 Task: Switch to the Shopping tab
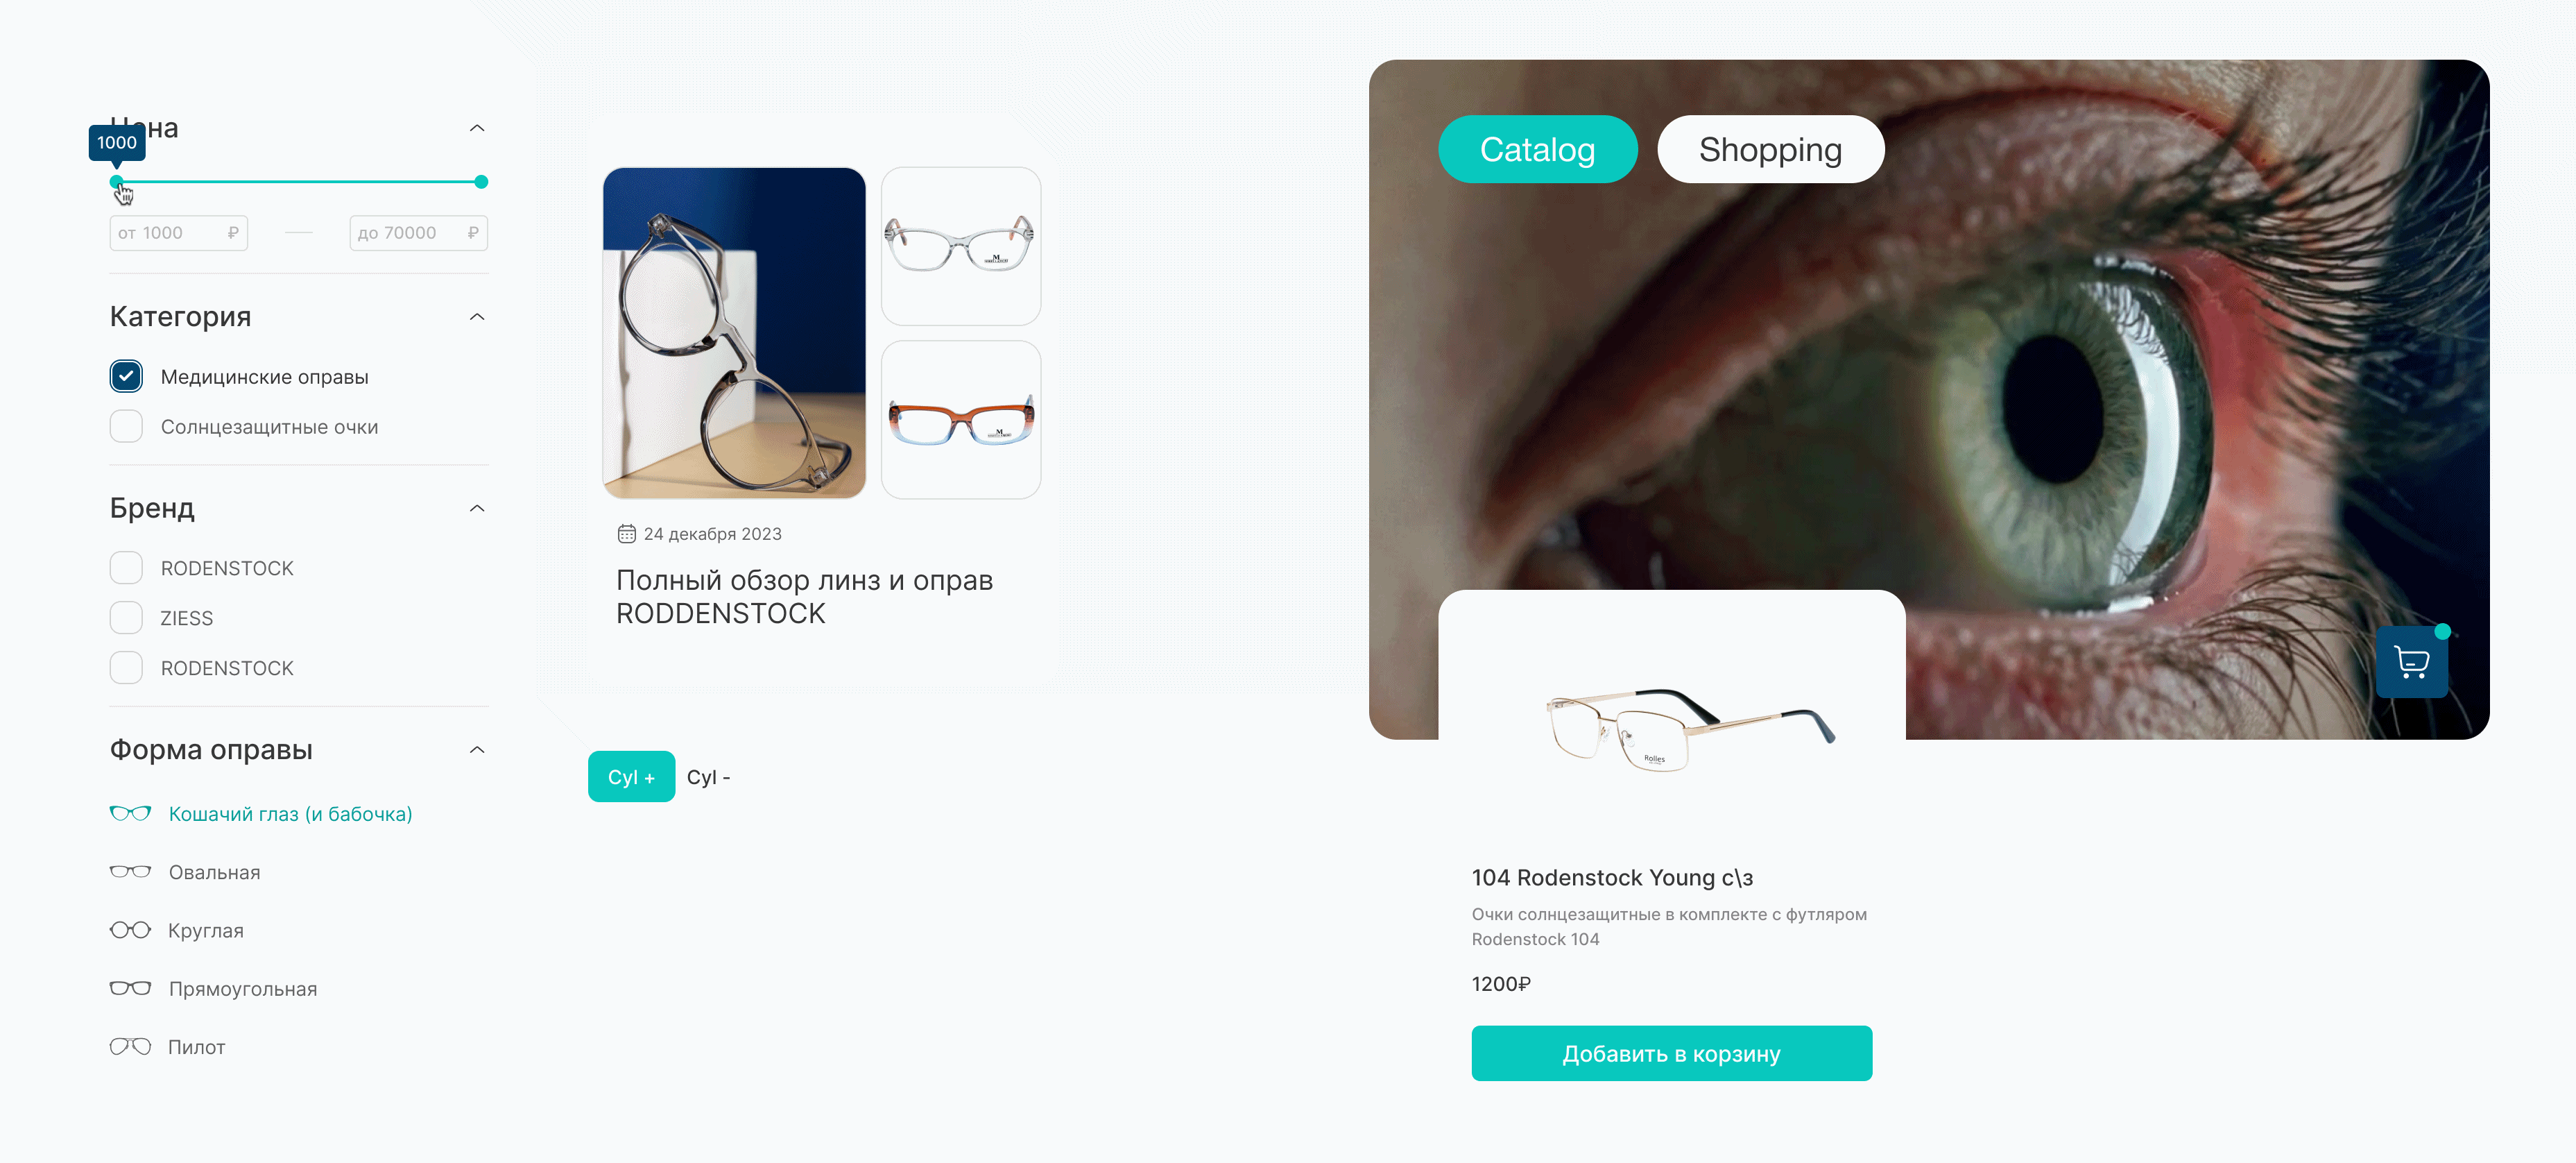(x=1770, y=149)
